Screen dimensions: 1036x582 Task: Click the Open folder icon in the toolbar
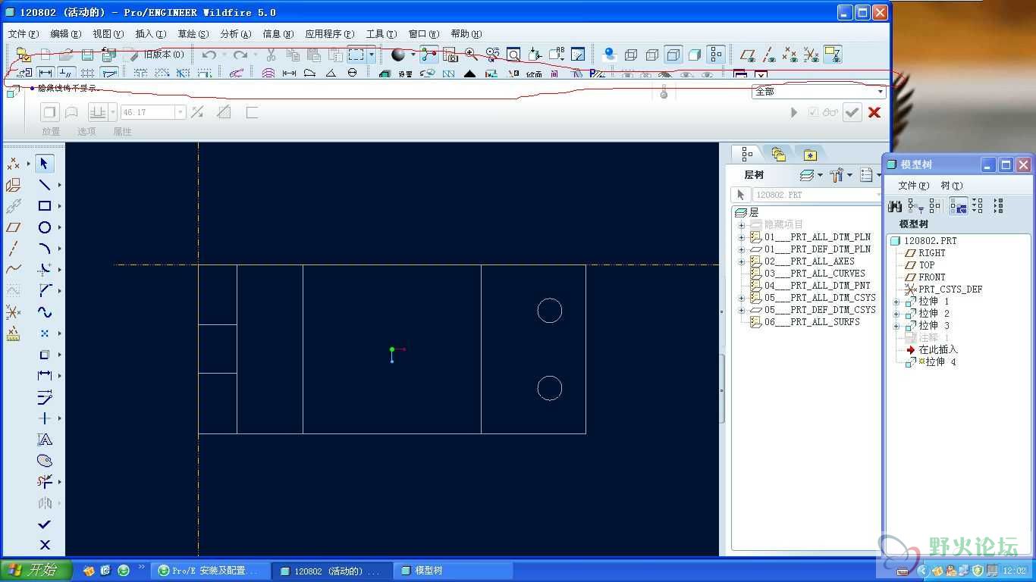pyautogui.click(x=66, y=55)
